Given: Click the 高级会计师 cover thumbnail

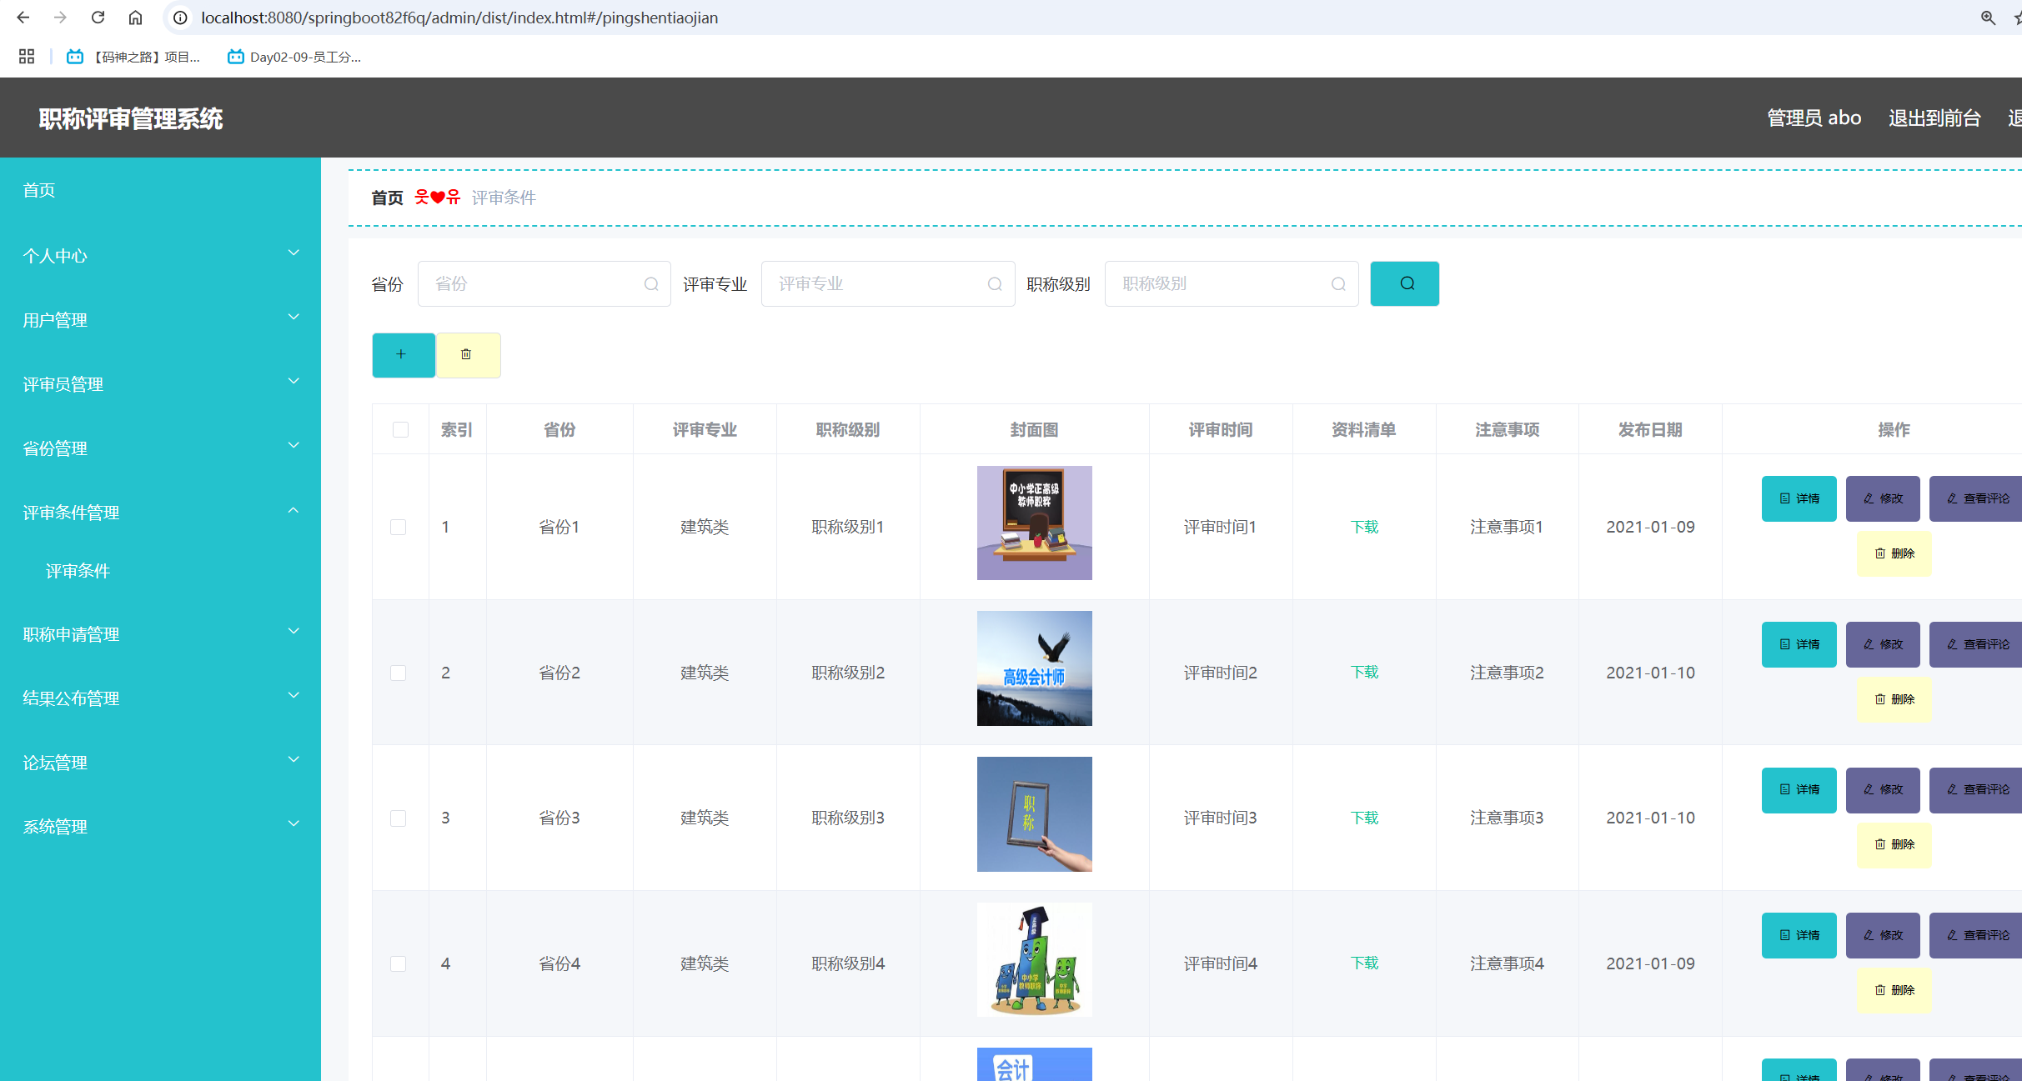Looking at the screenshot, I should [1034, 668].
